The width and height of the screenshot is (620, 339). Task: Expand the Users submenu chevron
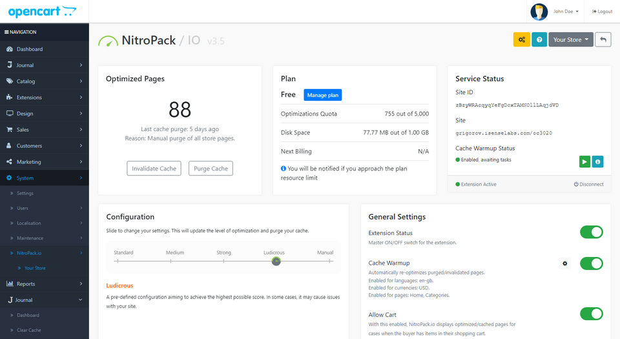[81, 208]
